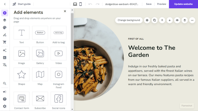
Task: Open the settings gear in sidebar
Action: tap(5, 106)
